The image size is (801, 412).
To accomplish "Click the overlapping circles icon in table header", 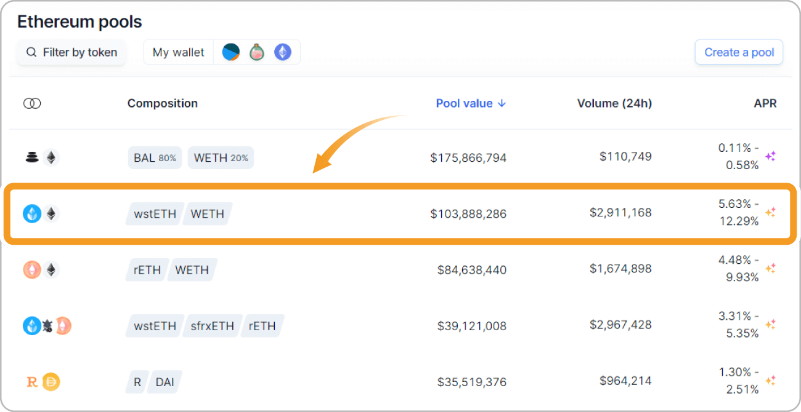I will point(32,103).
